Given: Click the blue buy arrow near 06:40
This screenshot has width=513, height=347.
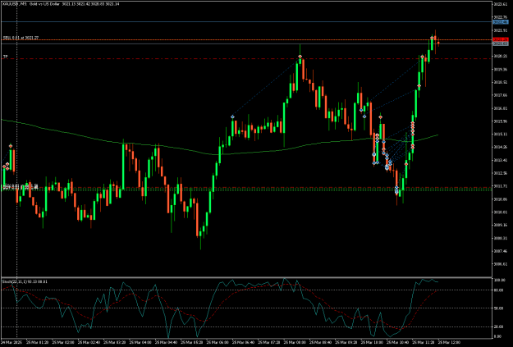Looking at the screenshot, I should tap(232, 116).
